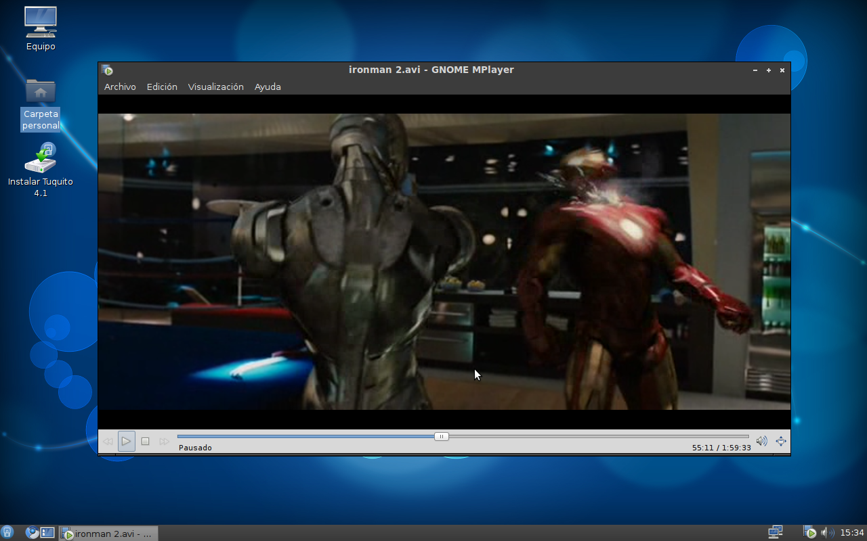Image resolution: width=867 pixels, height=541 pixels.
Task: Fast-forward the video with the forward button
Action: (164, 442)
